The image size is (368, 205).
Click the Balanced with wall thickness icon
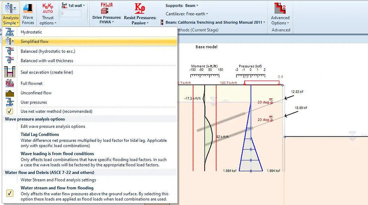(x=10, y=60)
